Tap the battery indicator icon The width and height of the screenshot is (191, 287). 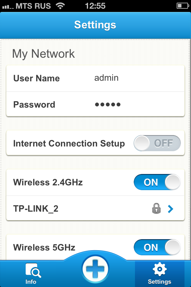[x=182, y=6]
